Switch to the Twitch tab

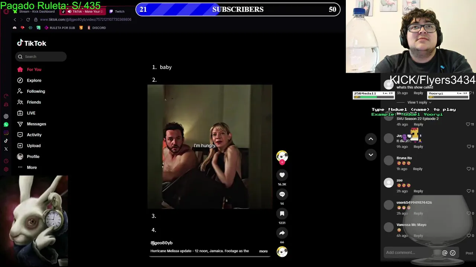(x=117, y=11)
